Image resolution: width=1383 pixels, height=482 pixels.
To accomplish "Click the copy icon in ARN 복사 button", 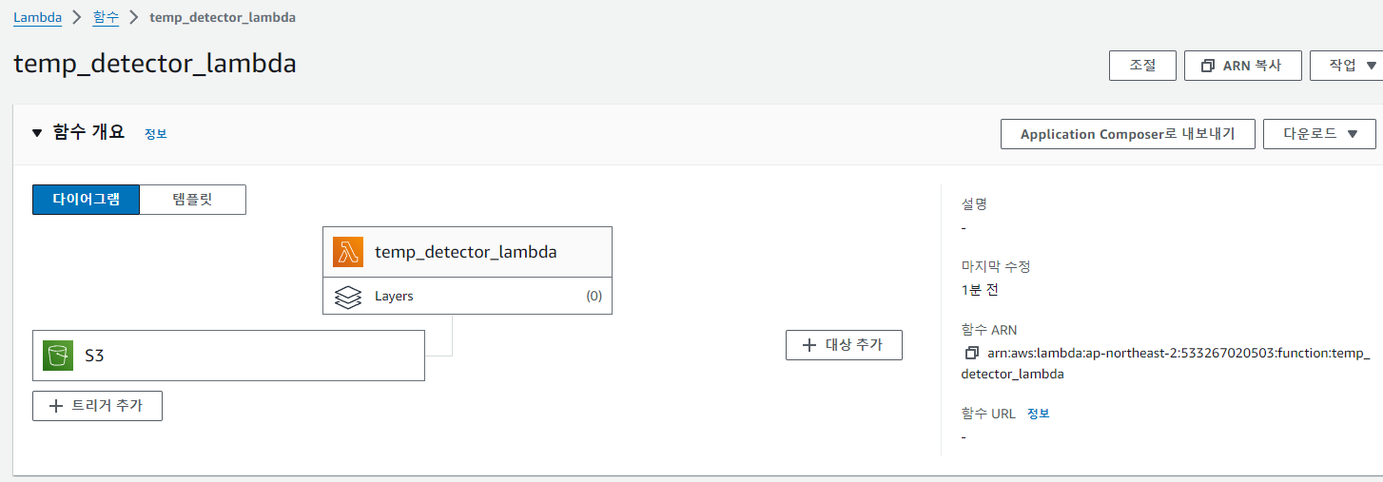I will (1208, 66).
